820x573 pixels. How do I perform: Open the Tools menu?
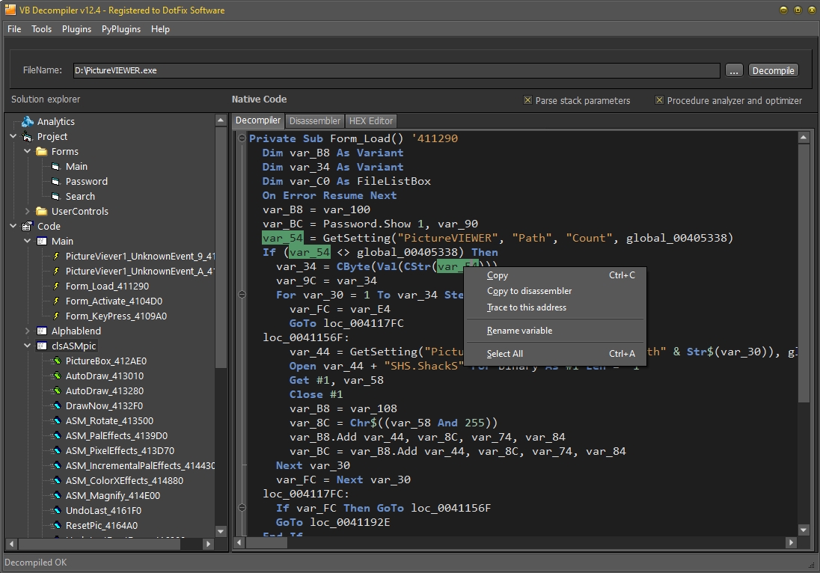click(x=41, y=29)
